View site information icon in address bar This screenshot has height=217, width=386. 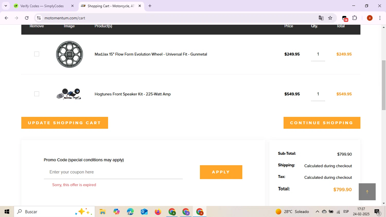pyautogui.click(x=39, y=18)
